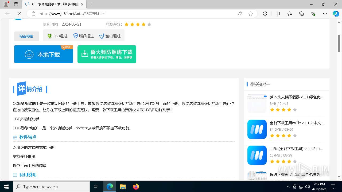Click the Edge taskbar icon
The height and width of the screenshot is (192, 342).
click(110, 187)
